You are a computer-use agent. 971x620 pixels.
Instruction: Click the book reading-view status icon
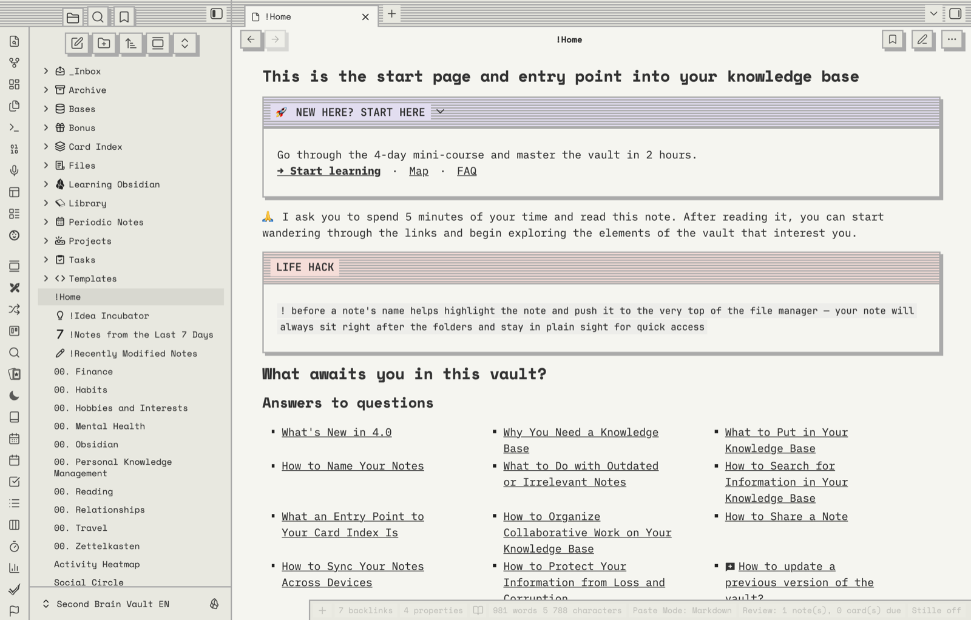coord(478,610)
